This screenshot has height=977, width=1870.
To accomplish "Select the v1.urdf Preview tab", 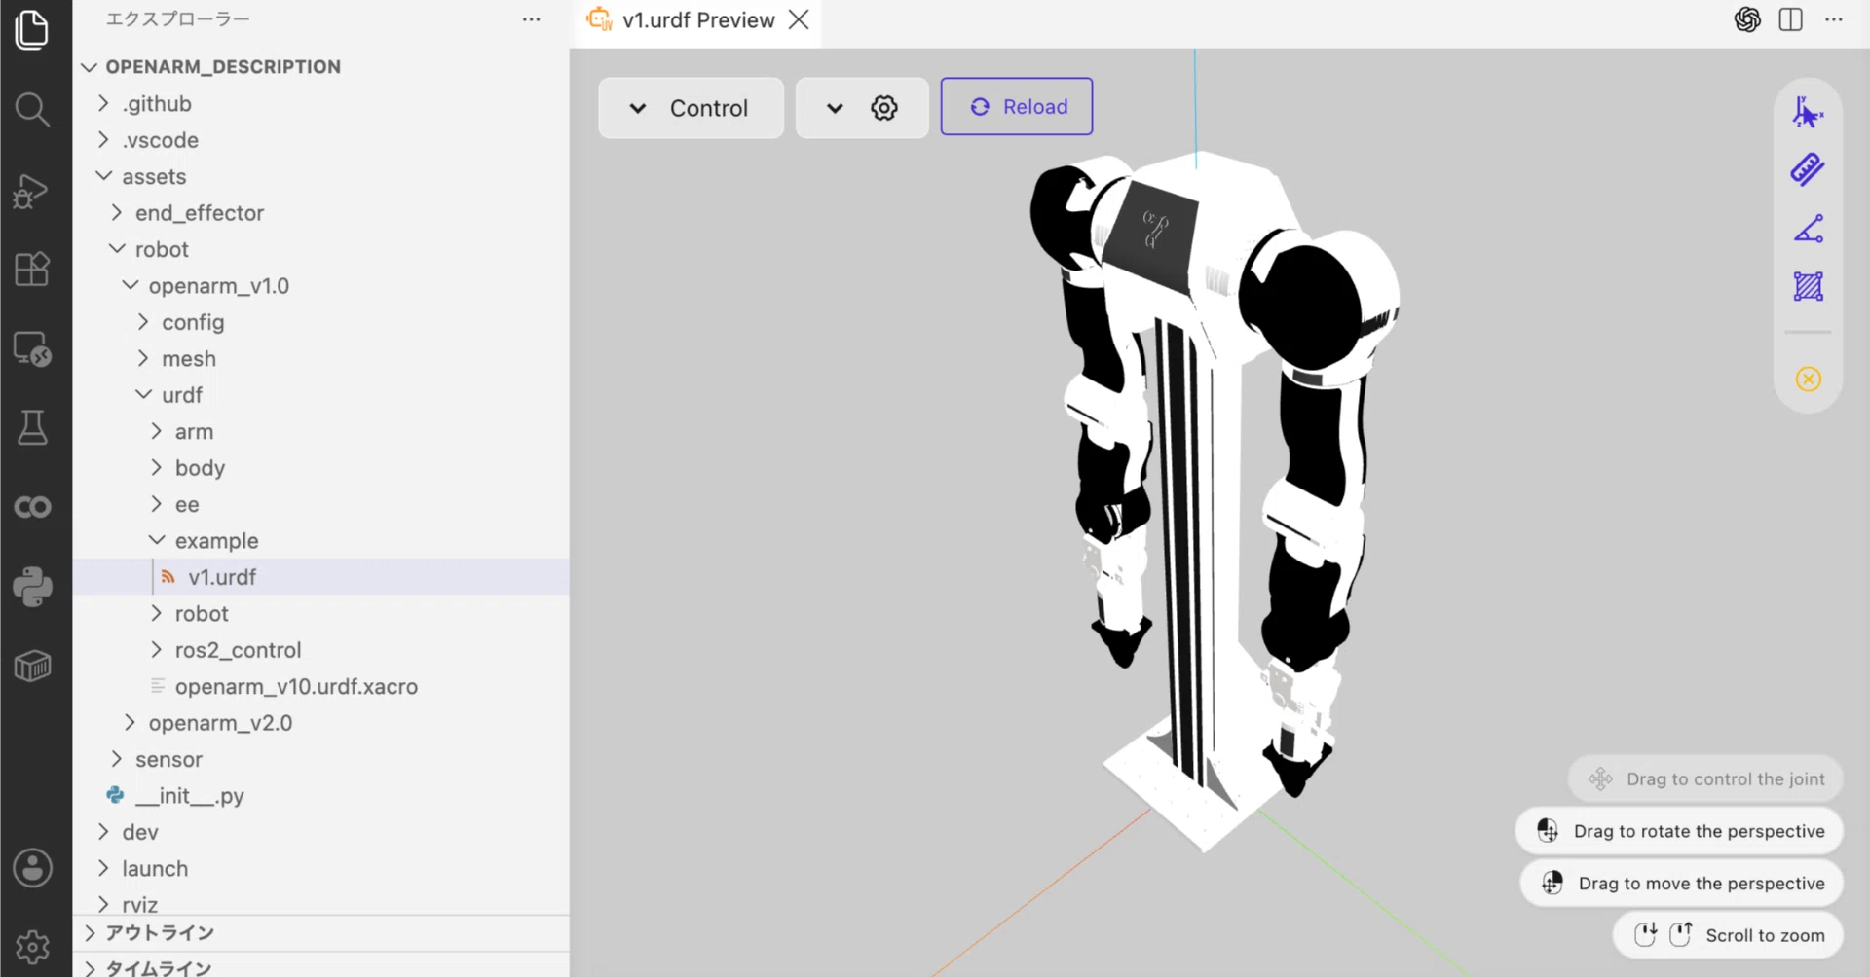I will [698, 20].
